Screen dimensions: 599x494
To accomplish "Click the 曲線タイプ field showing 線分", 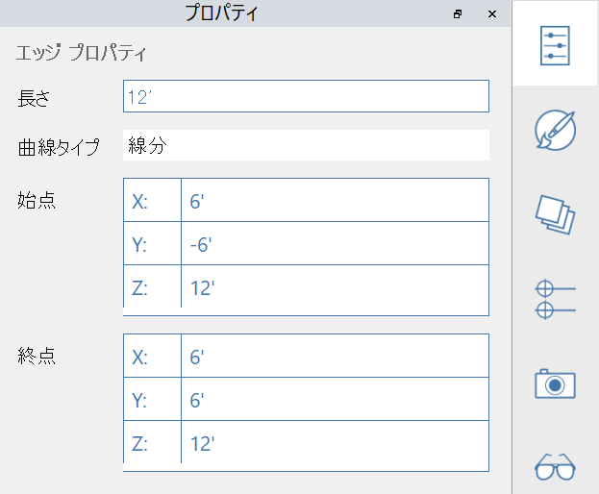I will click(x=306, y=146).
